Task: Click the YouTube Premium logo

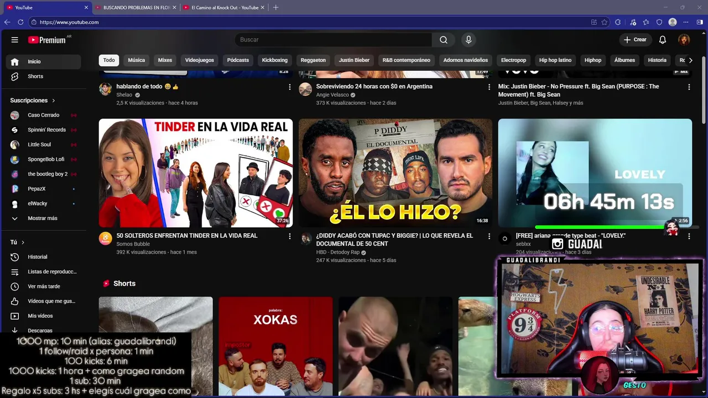Action: point(47,40)
